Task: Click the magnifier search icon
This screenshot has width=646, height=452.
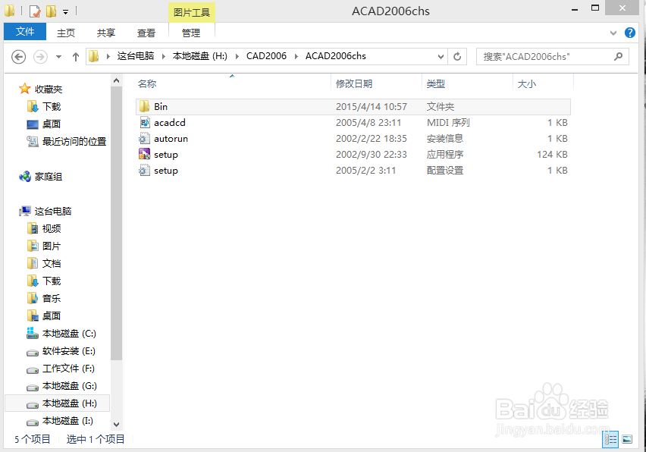Action: [618, 56]
